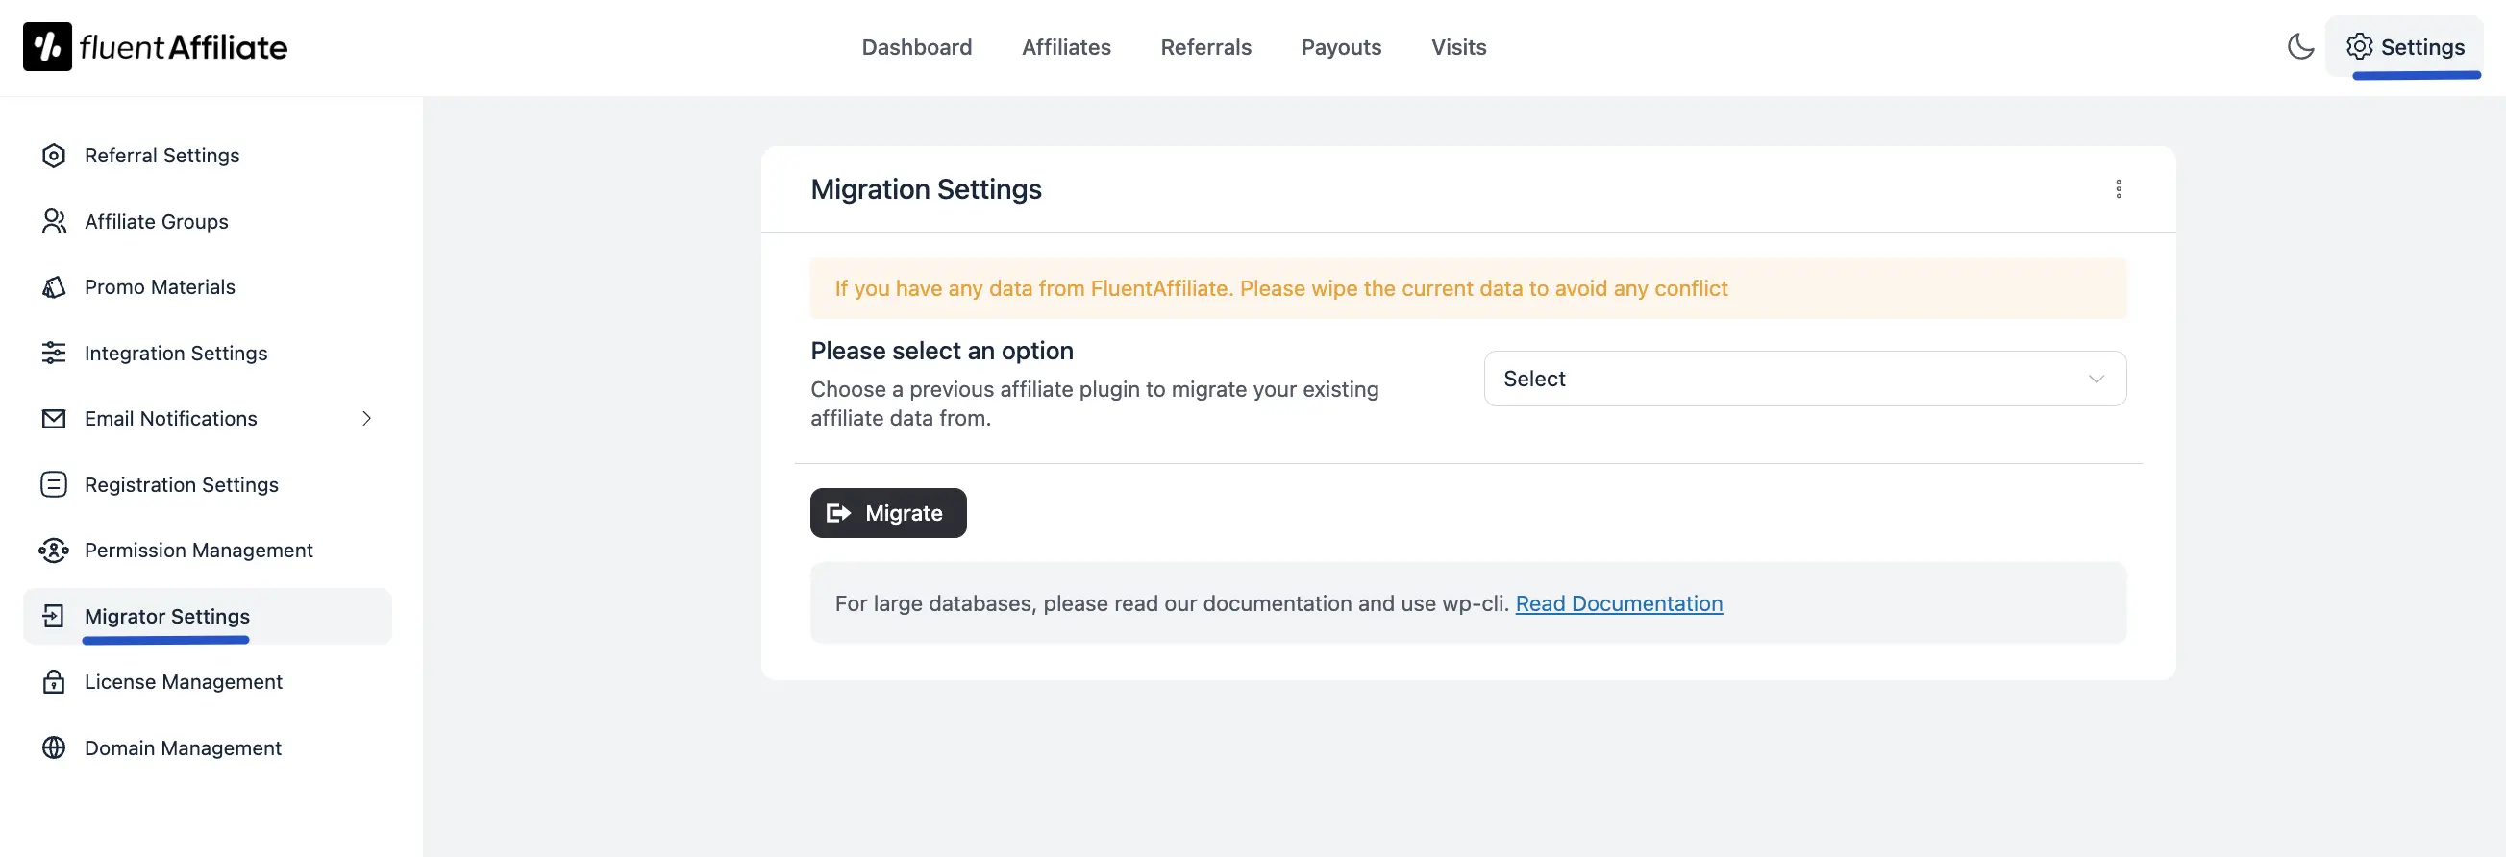Viewport: 2506px width, 857px height.
Task: Open Referral Settings in sidebar
Action: click(208, 156)
